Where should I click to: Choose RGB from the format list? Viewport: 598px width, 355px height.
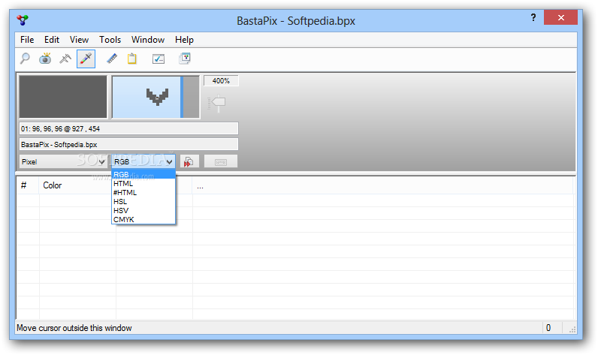pos(143,174)
